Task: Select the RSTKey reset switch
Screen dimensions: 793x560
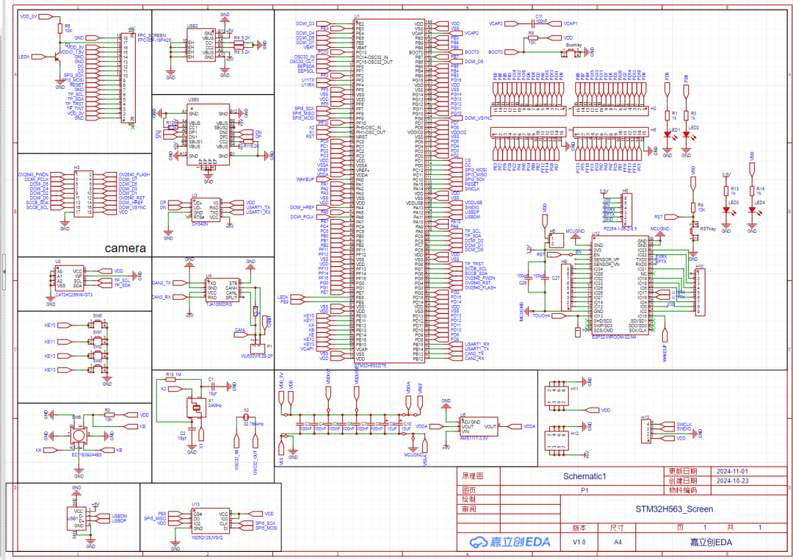Action: (x=694, y=231)
